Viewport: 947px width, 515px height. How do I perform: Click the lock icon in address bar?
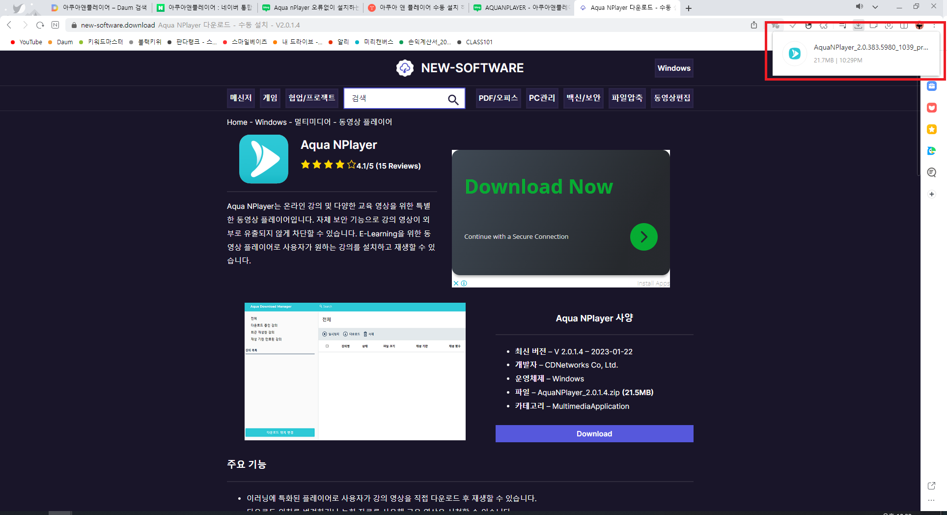[74, 25]
